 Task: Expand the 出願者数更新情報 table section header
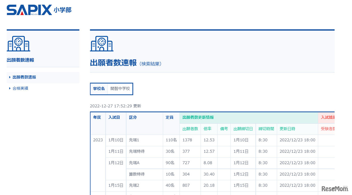tap(198, 117)
